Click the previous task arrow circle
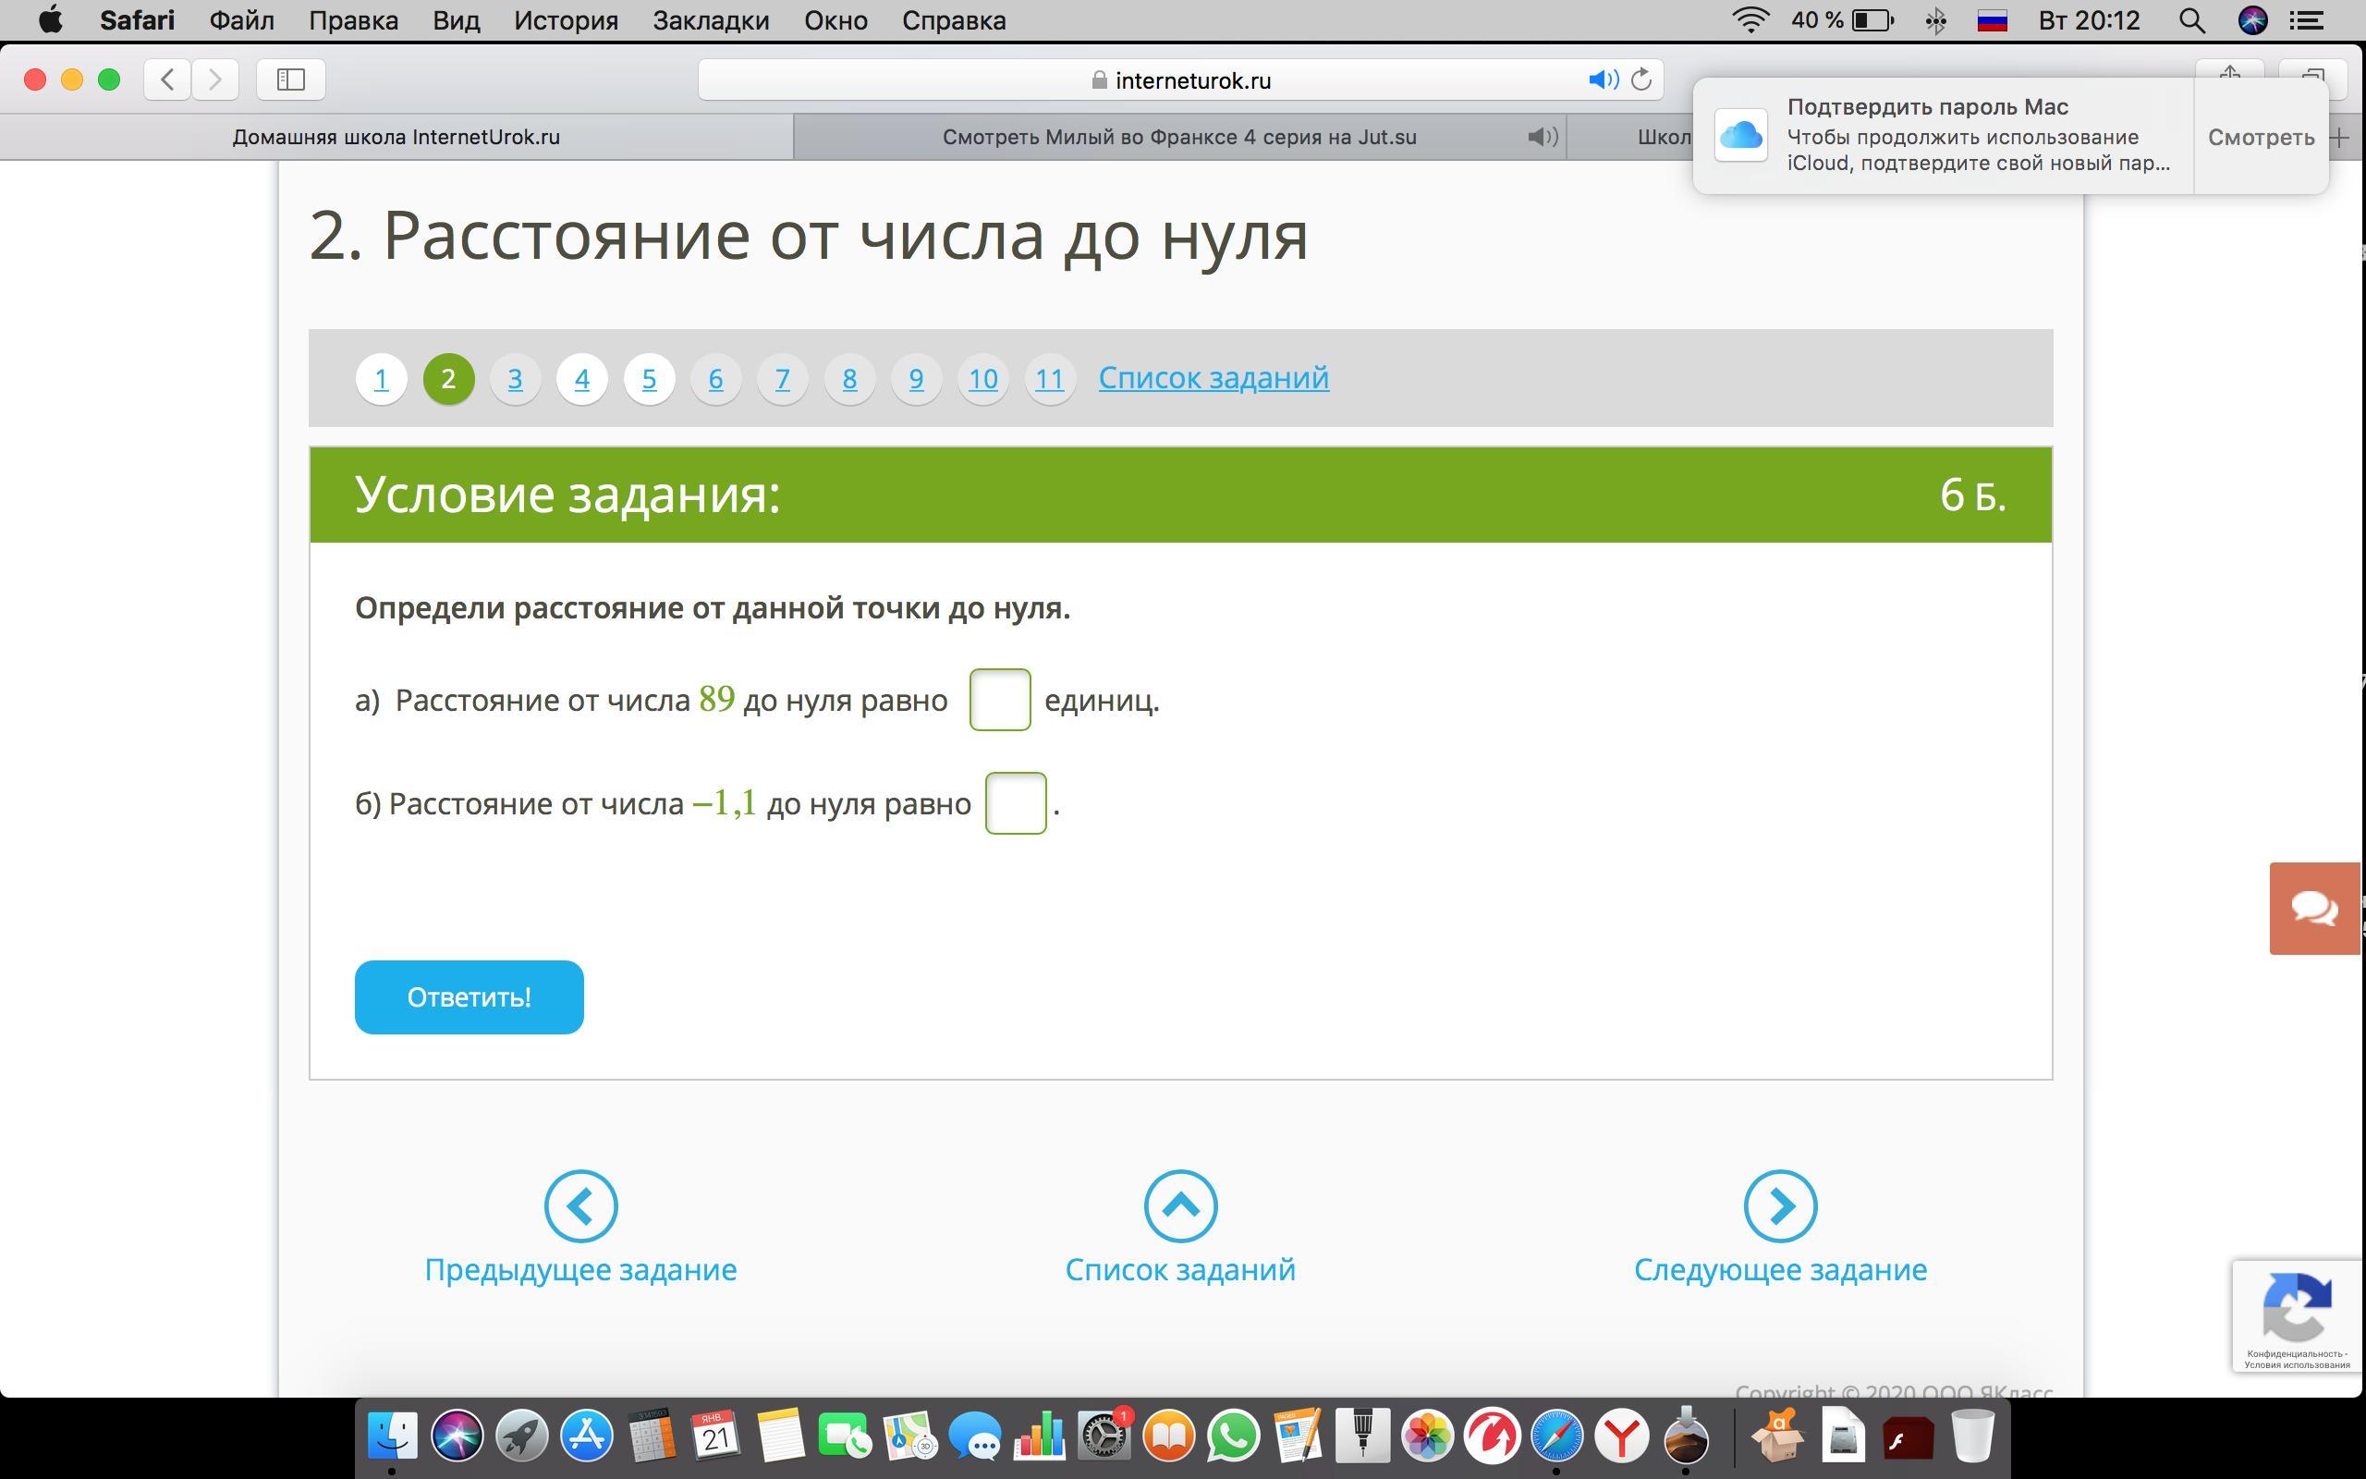 (580, 1205)
